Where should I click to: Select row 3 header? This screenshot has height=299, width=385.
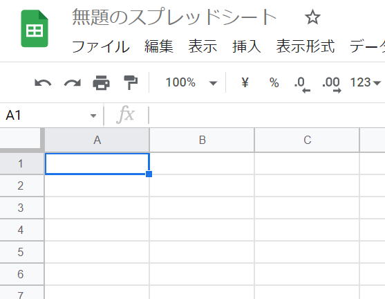click(21, 208)
